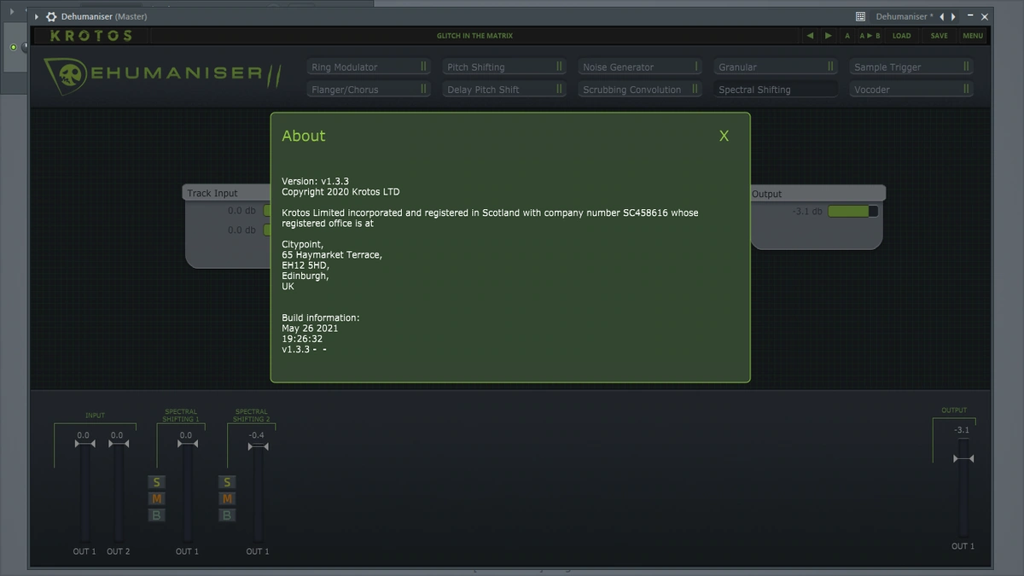
Task: Click Spectral Shifting 1 fader handle
Action: 188,444
